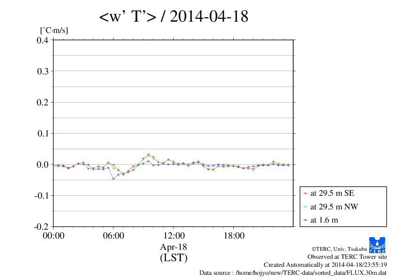The width and height of the screenshot is (396, 280).
Task: Click the red legend marker for SE
Action: tap(305, 193)
